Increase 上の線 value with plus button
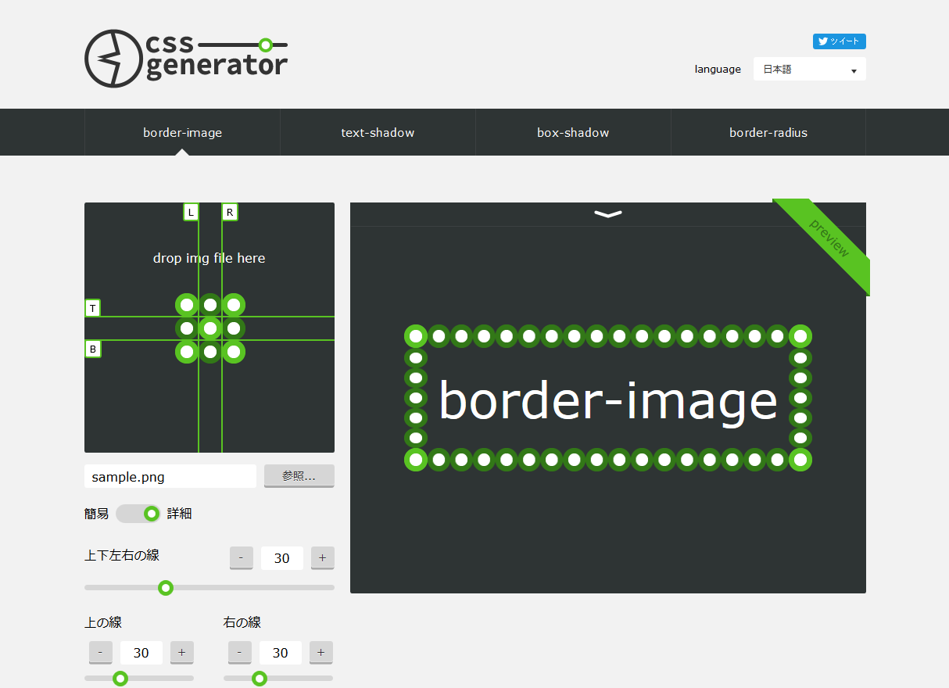This screenshot has width=949, height=688. tap(181, 652)
